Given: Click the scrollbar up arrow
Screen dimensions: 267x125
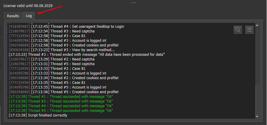Looking at the screenshot, I should (257, 25).
